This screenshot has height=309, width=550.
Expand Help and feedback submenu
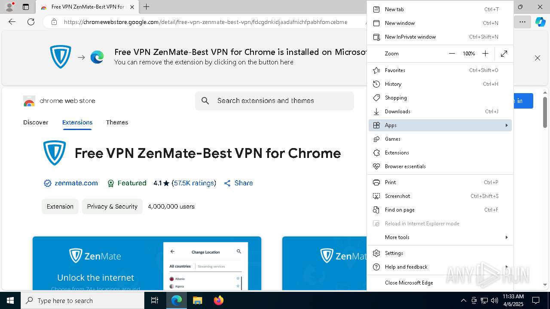pyautogui.click(x=440, y=267)
